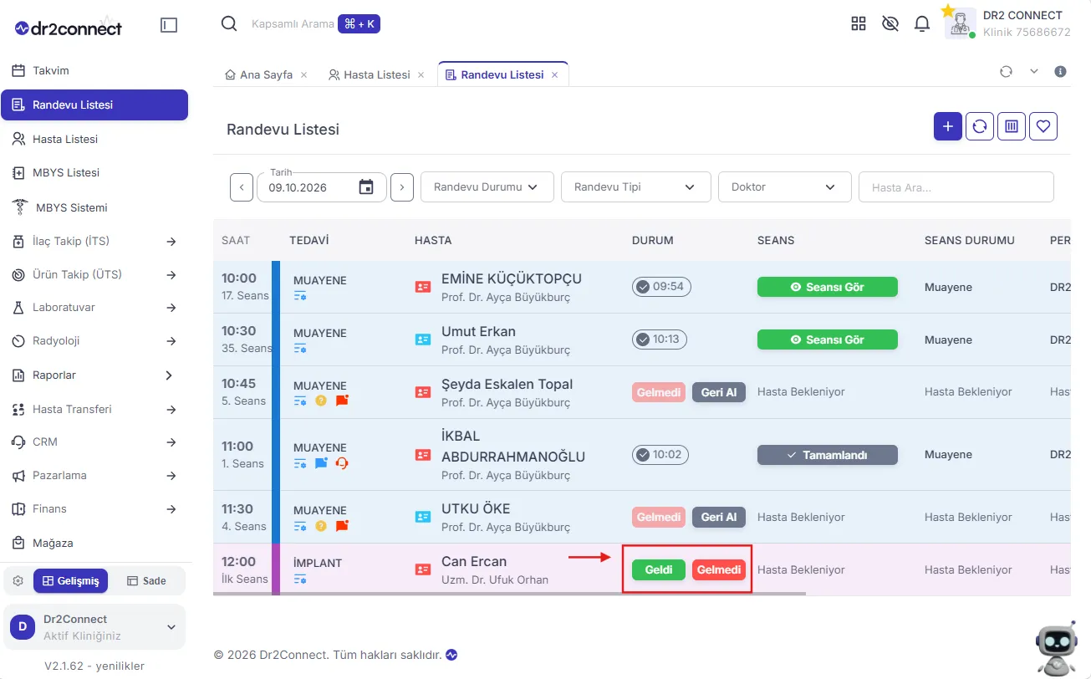Click the tab bar reload icon
The width and height of the screenshot is (1091, 679).
tap(1007, 72)
